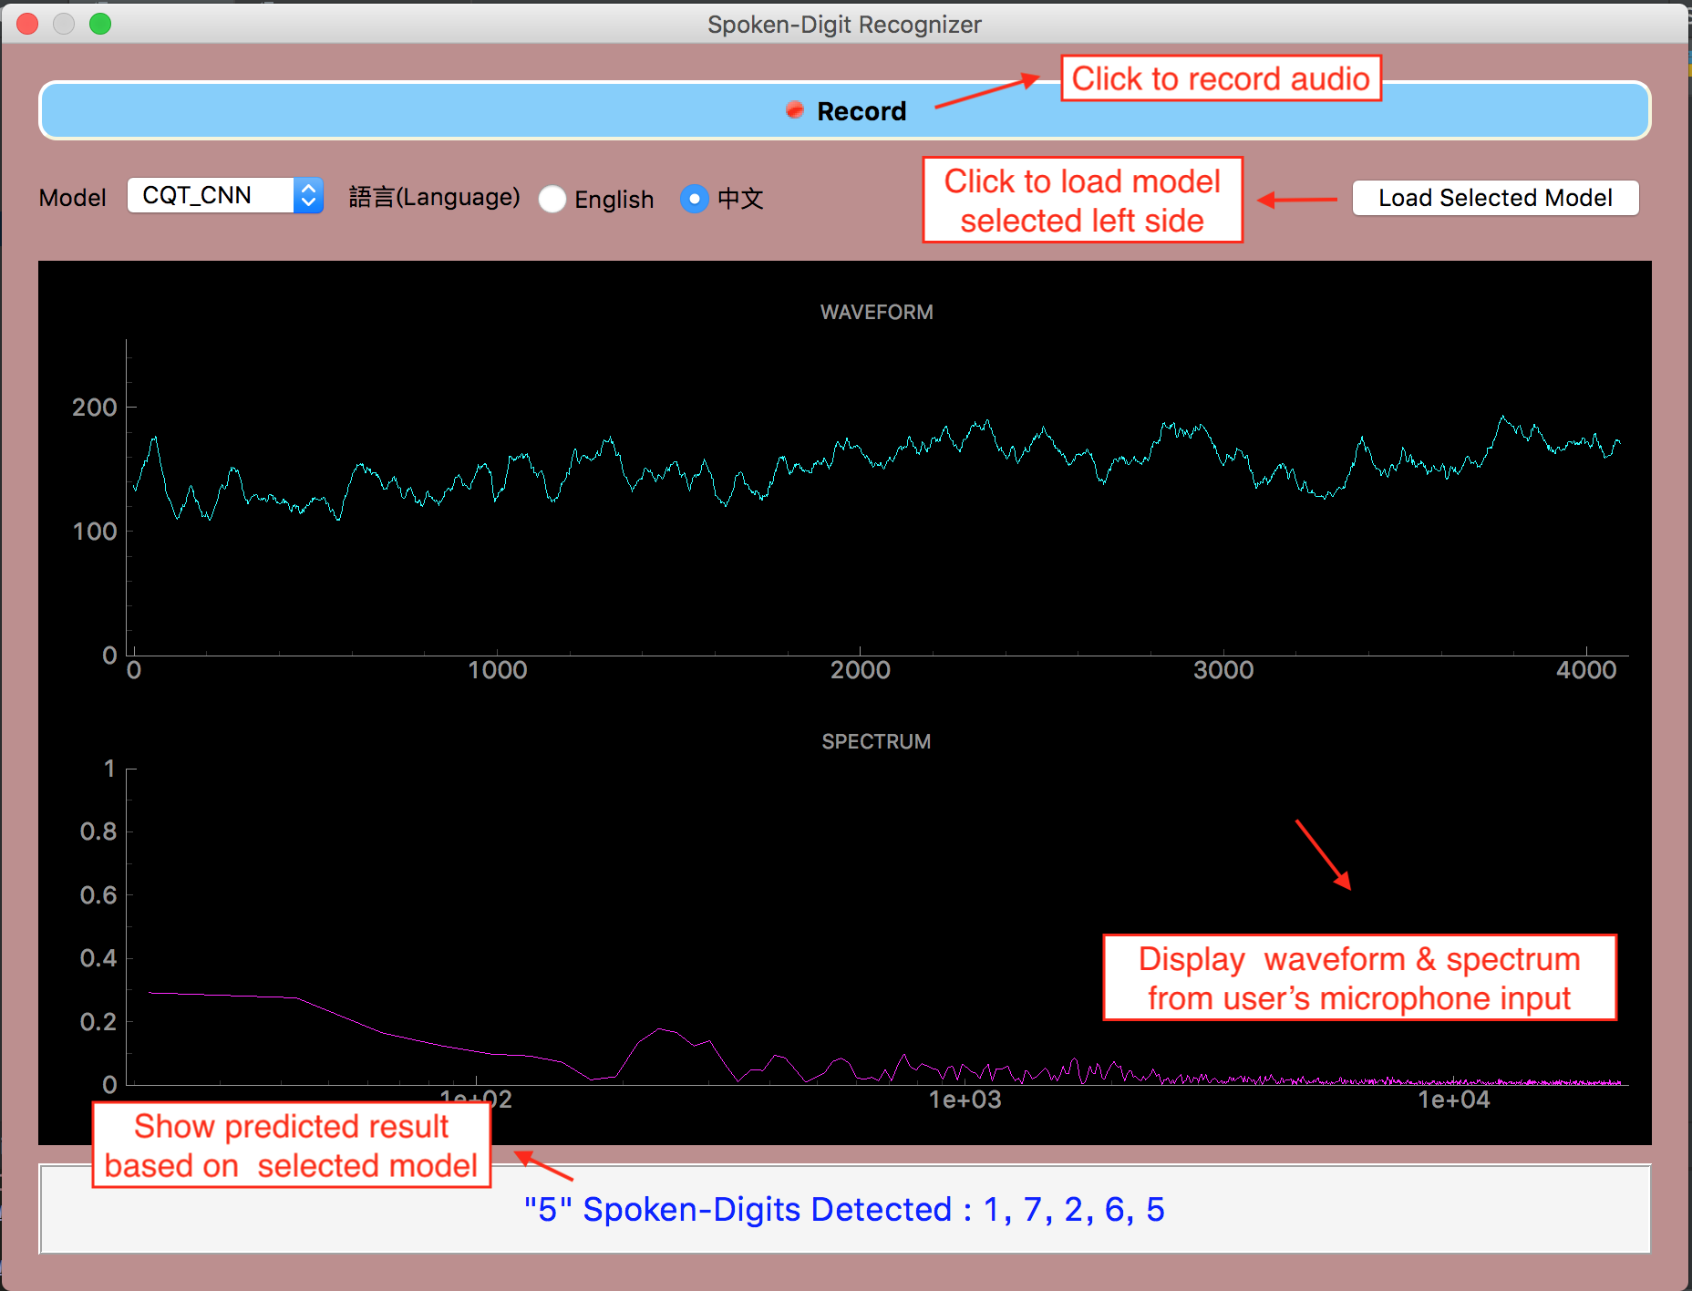This screenshot has width=1692, height=1291.
Task: Click the Record button to record audio
Action: click(844, 110)
